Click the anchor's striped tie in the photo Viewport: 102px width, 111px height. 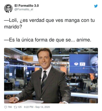pyautogui.click(x=44, y=80)
